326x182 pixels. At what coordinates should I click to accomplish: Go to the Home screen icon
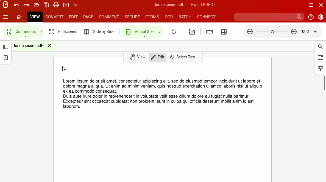tap(19, 17)
